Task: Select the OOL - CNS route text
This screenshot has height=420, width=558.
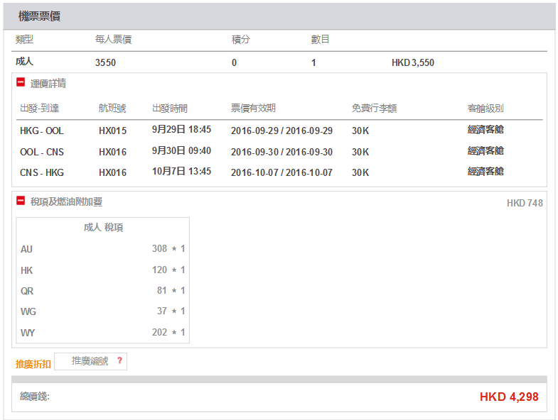Action: (x=42, y=152)
